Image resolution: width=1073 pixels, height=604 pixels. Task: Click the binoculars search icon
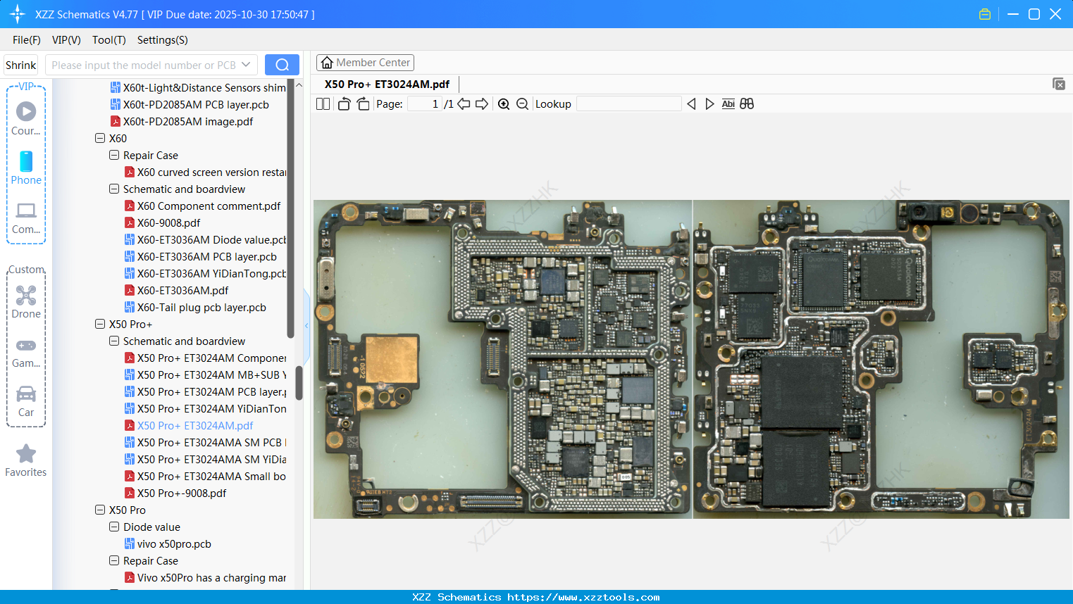(x=747, y=104)
